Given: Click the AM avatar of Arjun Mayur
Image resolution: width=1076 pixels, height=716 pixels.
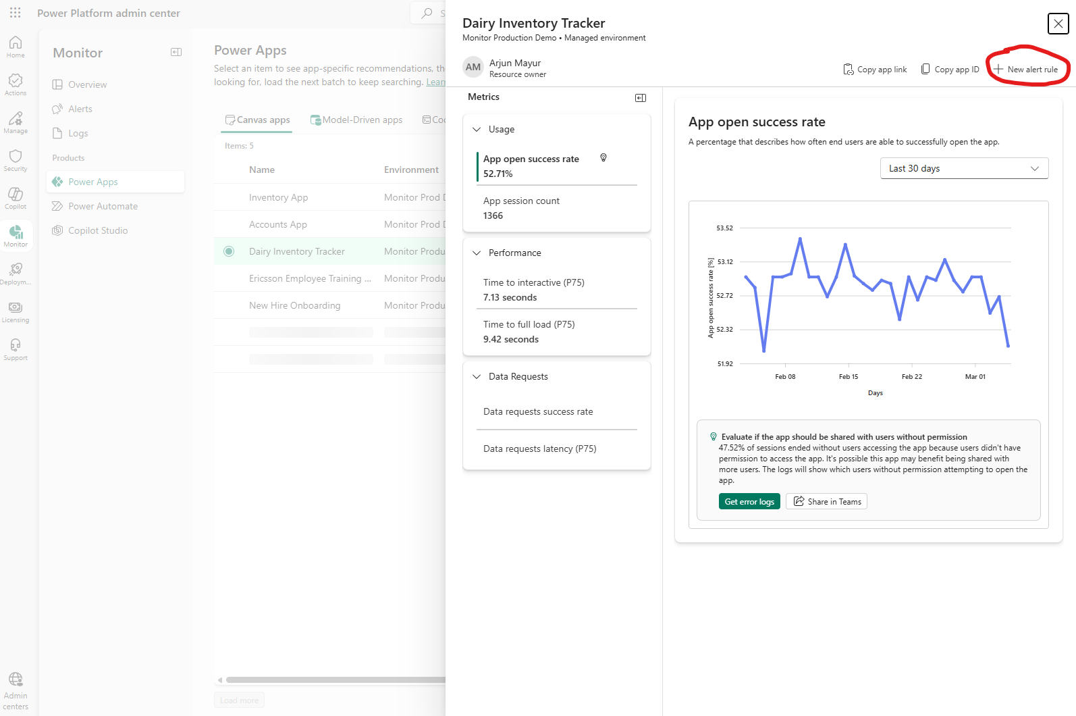Looking at the screenshot, I should (473, 67).
